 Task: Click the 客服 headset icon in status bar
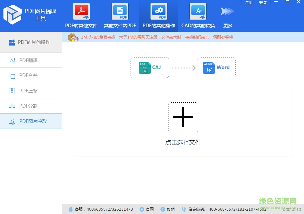(x=71, y=209)
